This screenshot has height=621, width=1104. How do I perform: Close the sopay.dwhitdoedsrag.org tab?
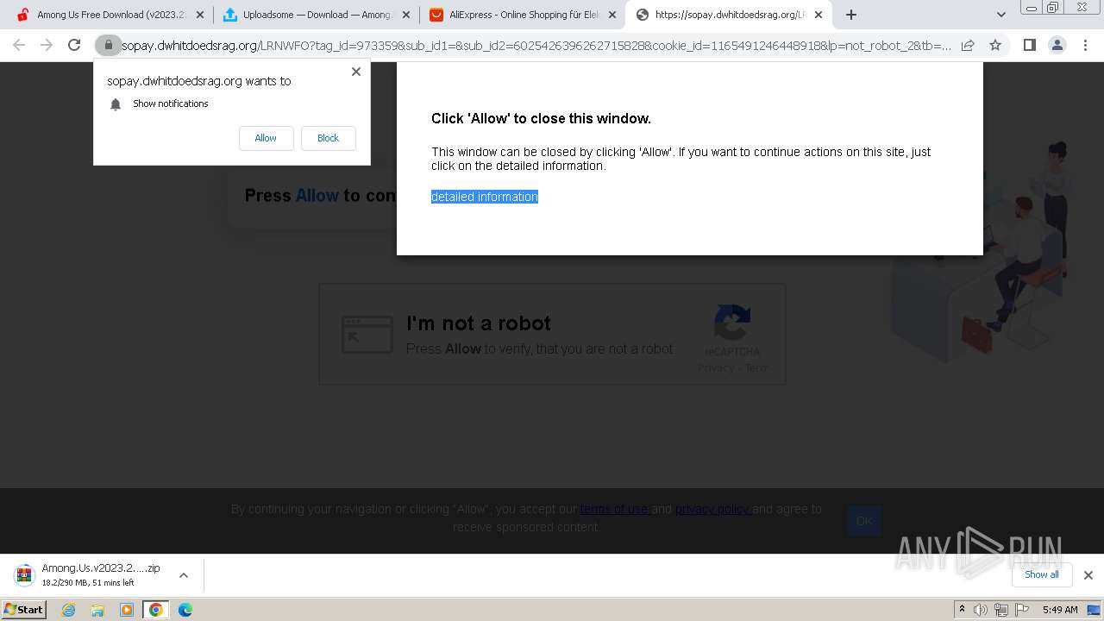click(x=819, y=15)
